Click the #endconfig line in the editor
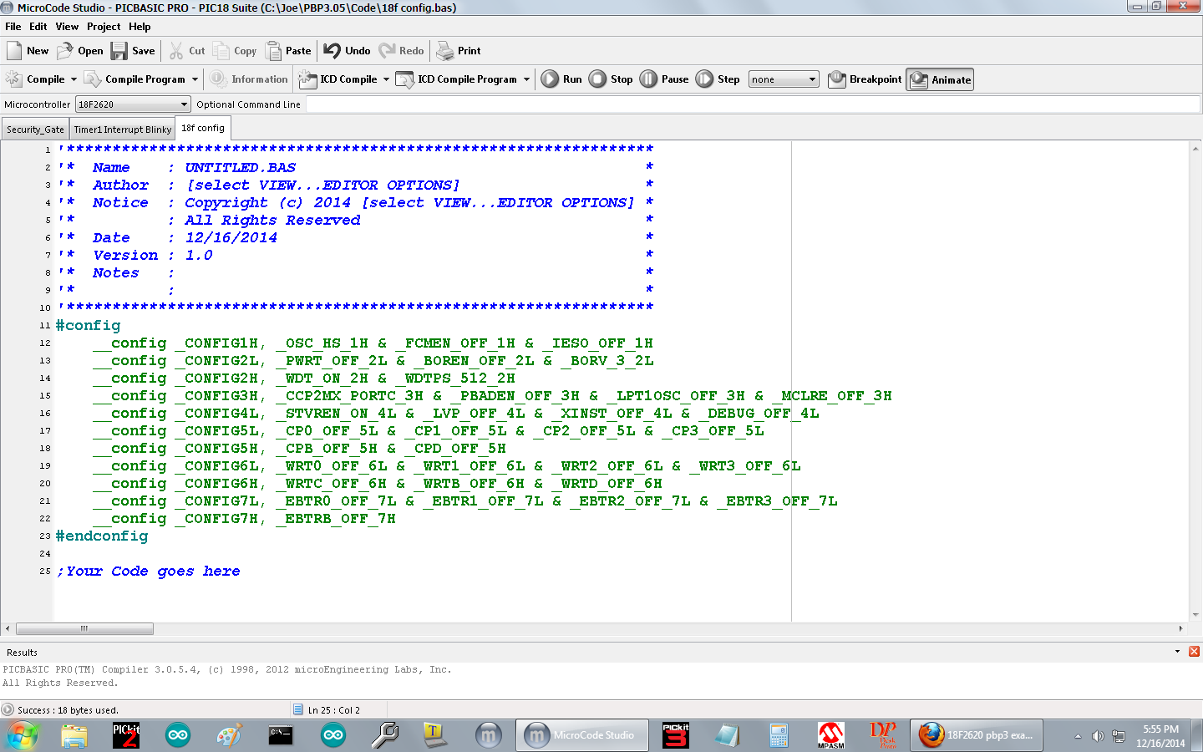Screen dimensions: 1203x752 tap(101, 536)
